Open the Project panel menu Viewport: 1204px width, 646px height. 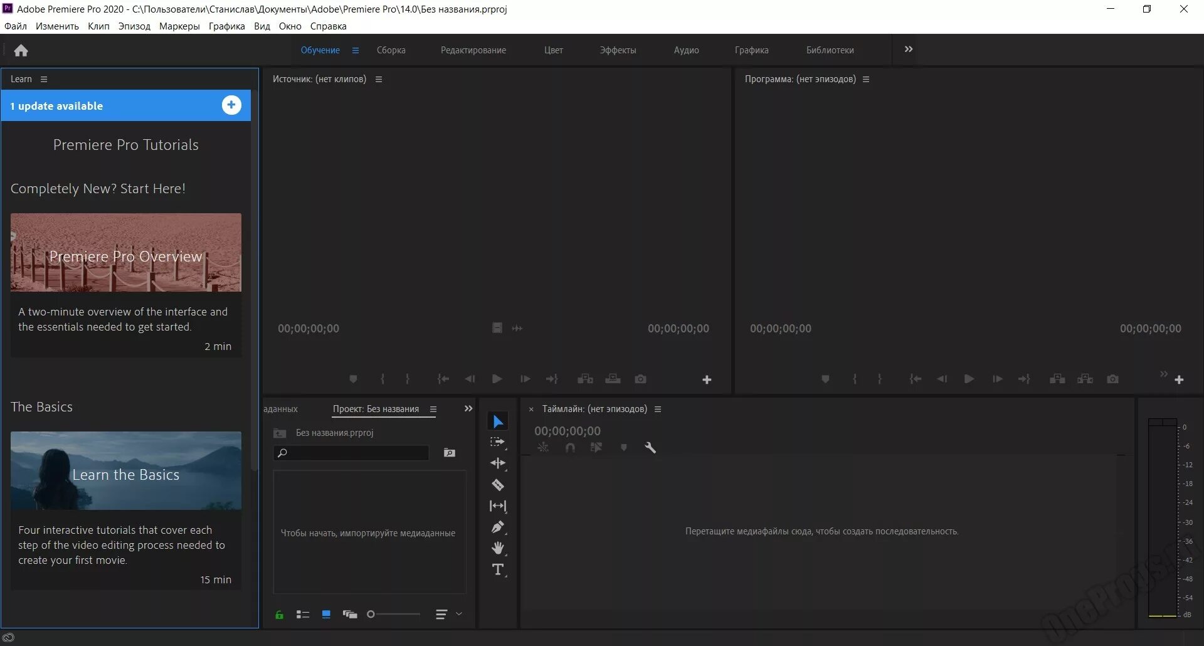point(433,409)
